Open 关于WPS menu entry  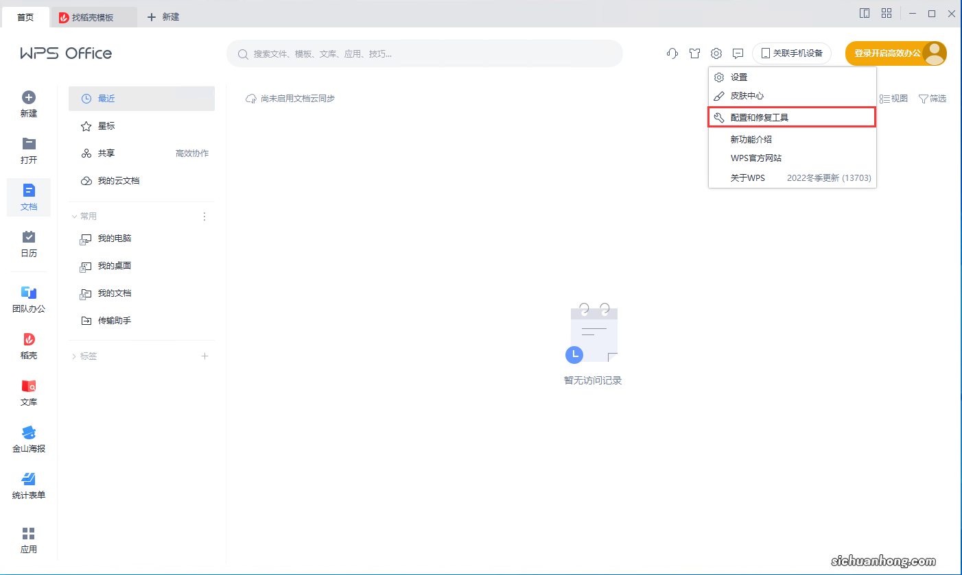(x=793, y=178)
